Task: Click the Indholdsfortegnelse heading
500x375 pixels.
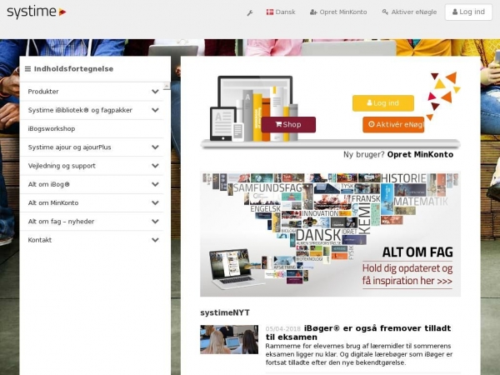Action: point(73,69)
